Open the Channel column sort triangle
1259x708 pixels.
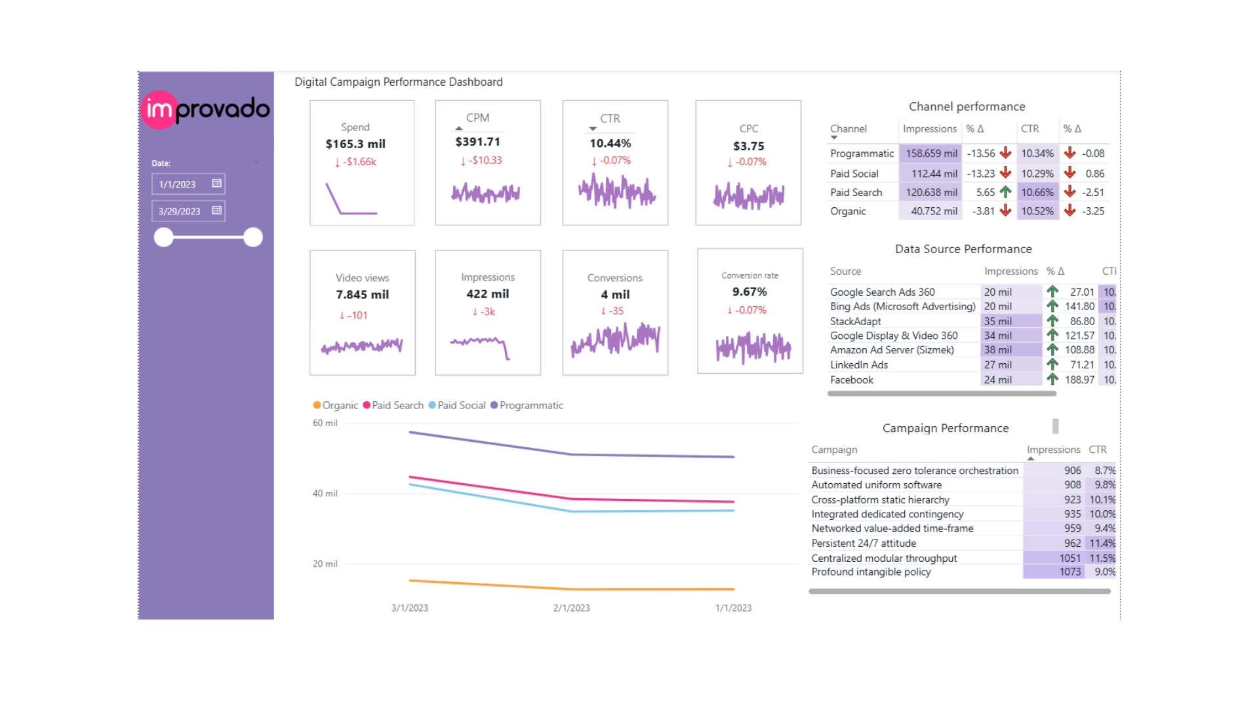pos(834,138)
